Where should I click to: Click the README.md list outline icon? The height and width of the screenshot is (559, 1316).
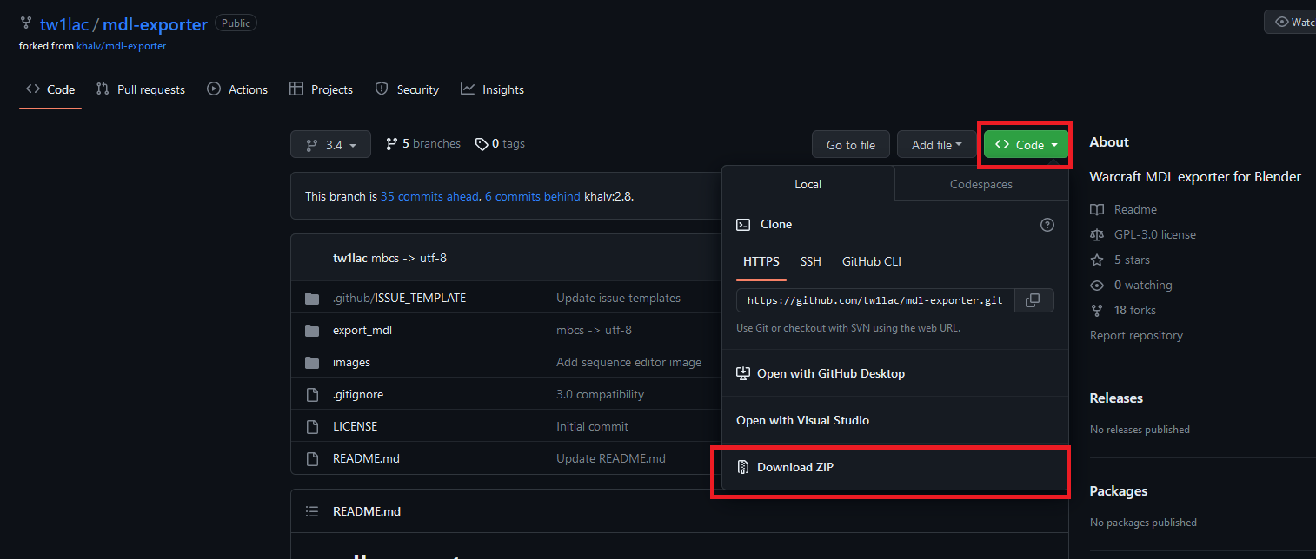click(312, 511)
